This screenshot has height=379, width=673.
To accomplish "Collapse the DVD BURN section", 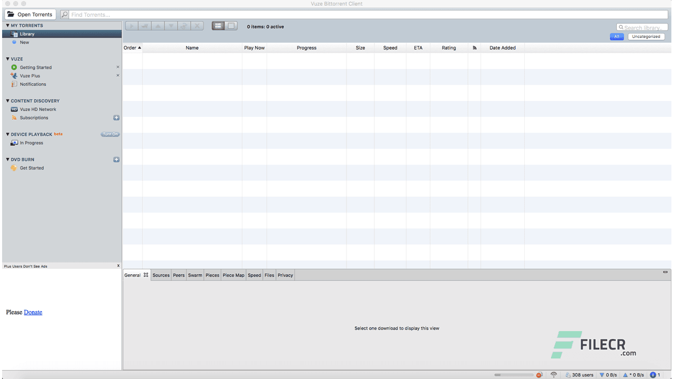I will tap(7, 159).
